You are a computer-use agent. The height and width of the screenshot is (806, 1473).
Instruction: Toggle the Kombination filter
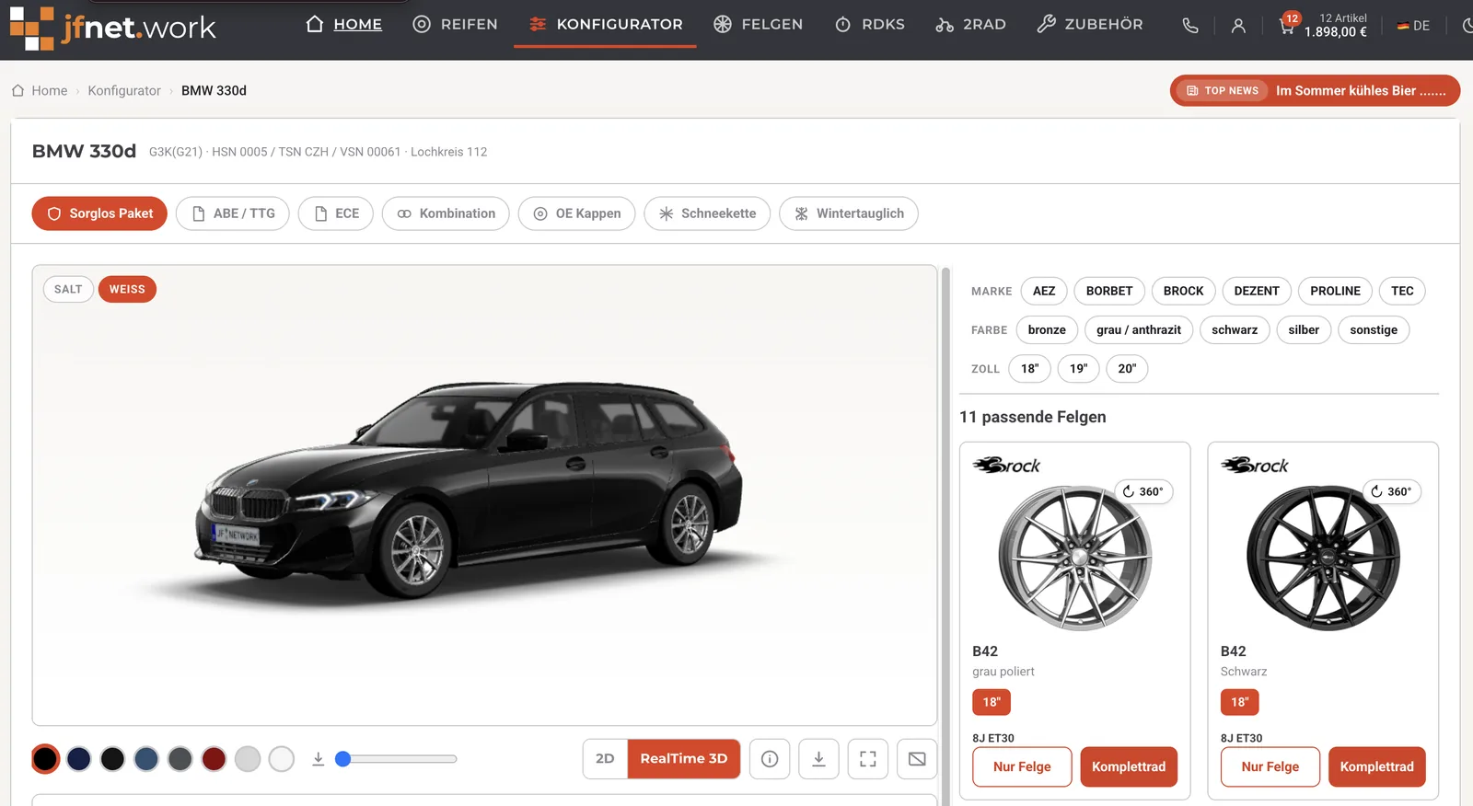[446, 213]
